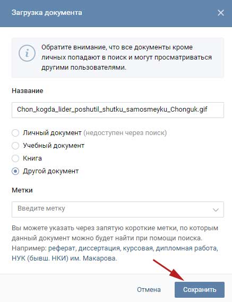This screenshot has width=232, height=302.
Task: Add the диссертация example tag link
Action: [x=99, y=248]
